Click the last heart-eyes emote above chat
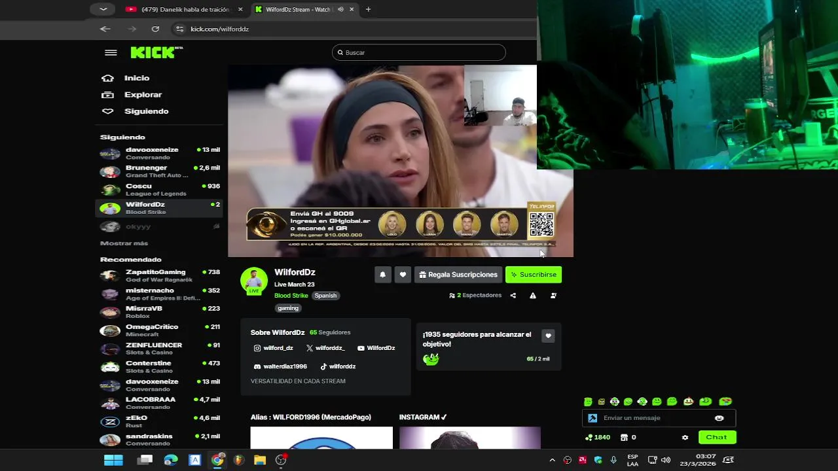 click(x=725, y=402)
